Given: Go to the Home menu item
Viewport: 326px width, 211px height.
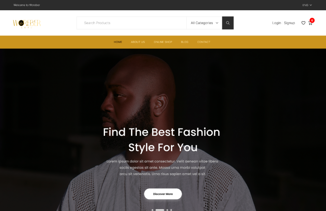Looking at the screenshot, I should point(118,42).
